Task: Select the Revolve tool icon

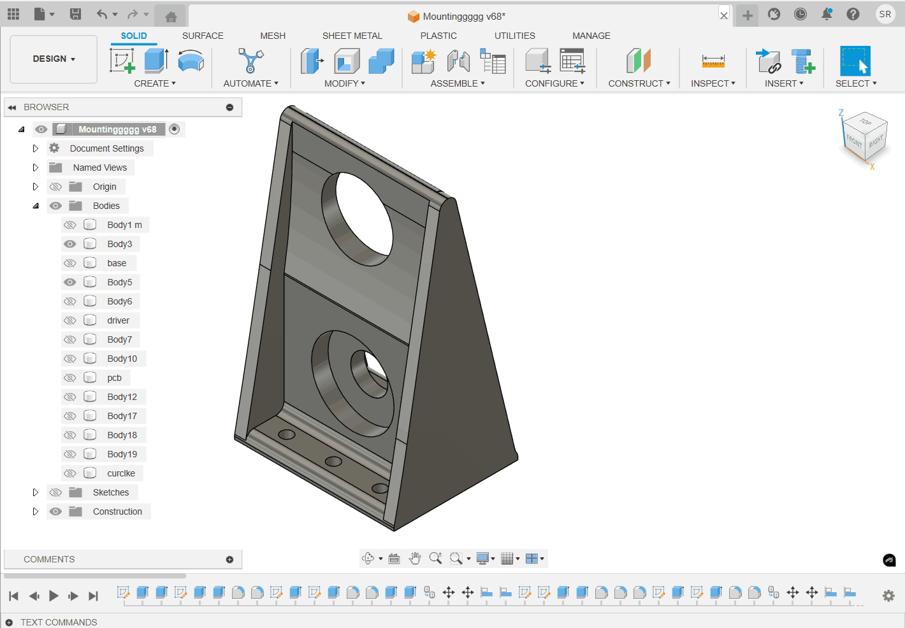Action: click(191, 61)
